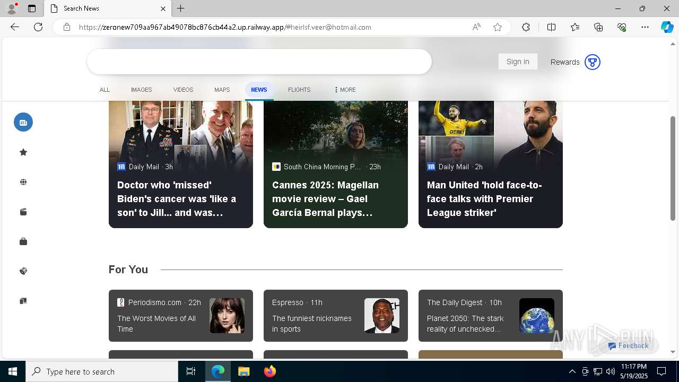The width and height of the screenshot is (679, 382).
Task: Open the Feedback button
Action: coord(628,345)
